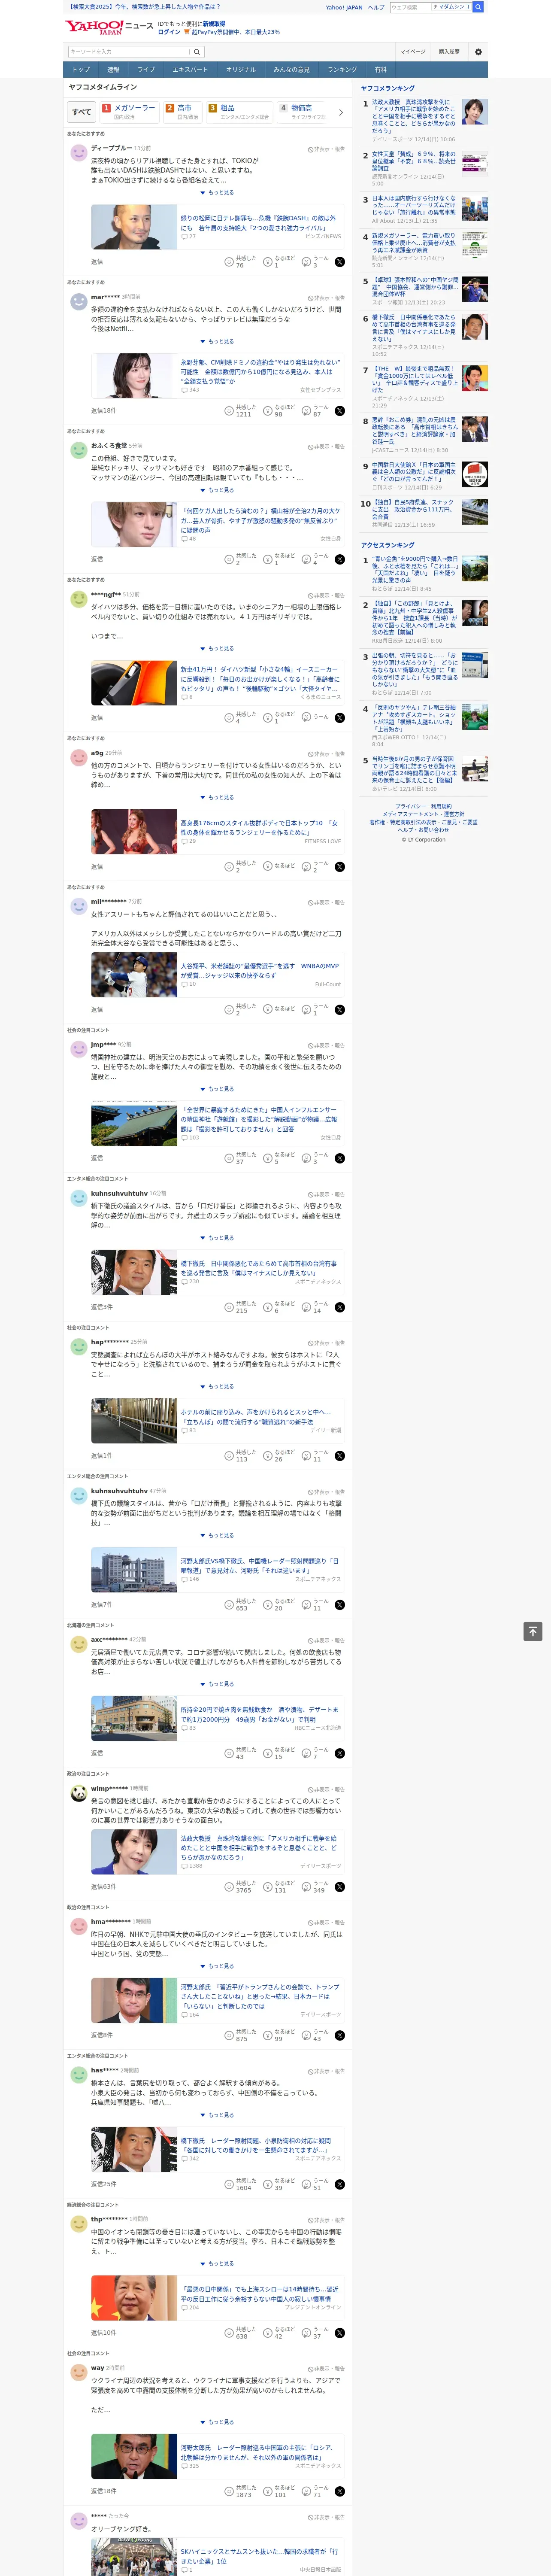Screen dimensions: 551x2576
Task: Open 返信63件 replies under wimp****** comment
Action: click(103, 1887)
